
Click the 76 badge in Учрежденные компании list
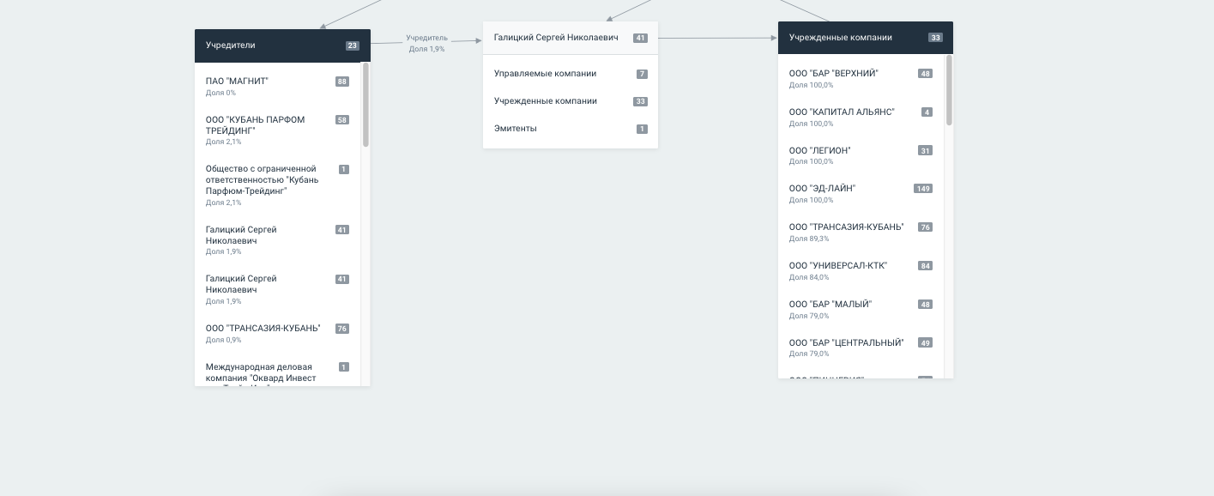pyautogui.click(x=925, y=227)
